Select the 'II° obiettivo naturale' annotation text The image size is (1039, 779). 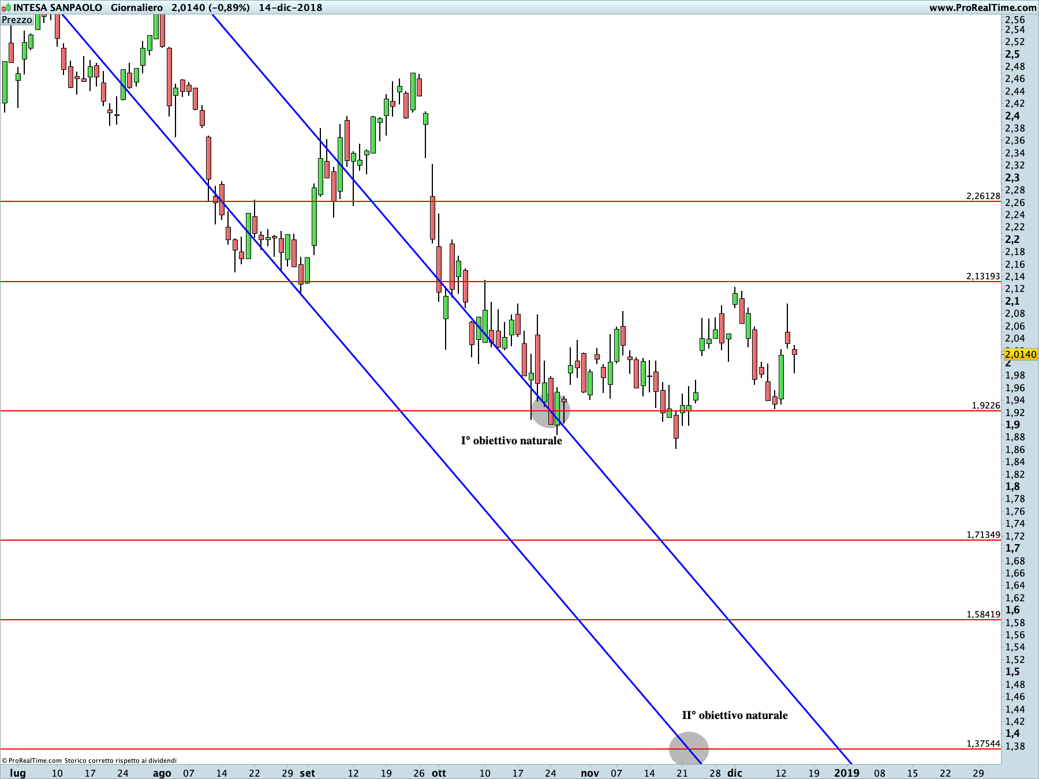(x=735, y=716)
